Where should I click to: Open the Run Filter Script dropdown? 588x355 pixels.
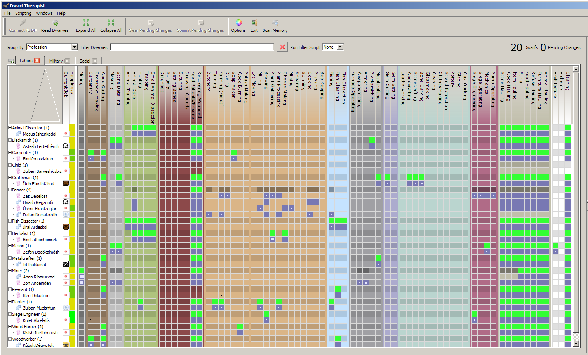tap(340, 47)
